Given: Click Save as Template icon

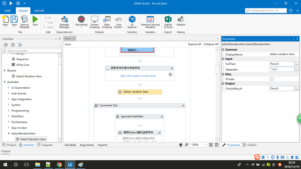Looking at the screenshot, I should [x=24, y=20].
